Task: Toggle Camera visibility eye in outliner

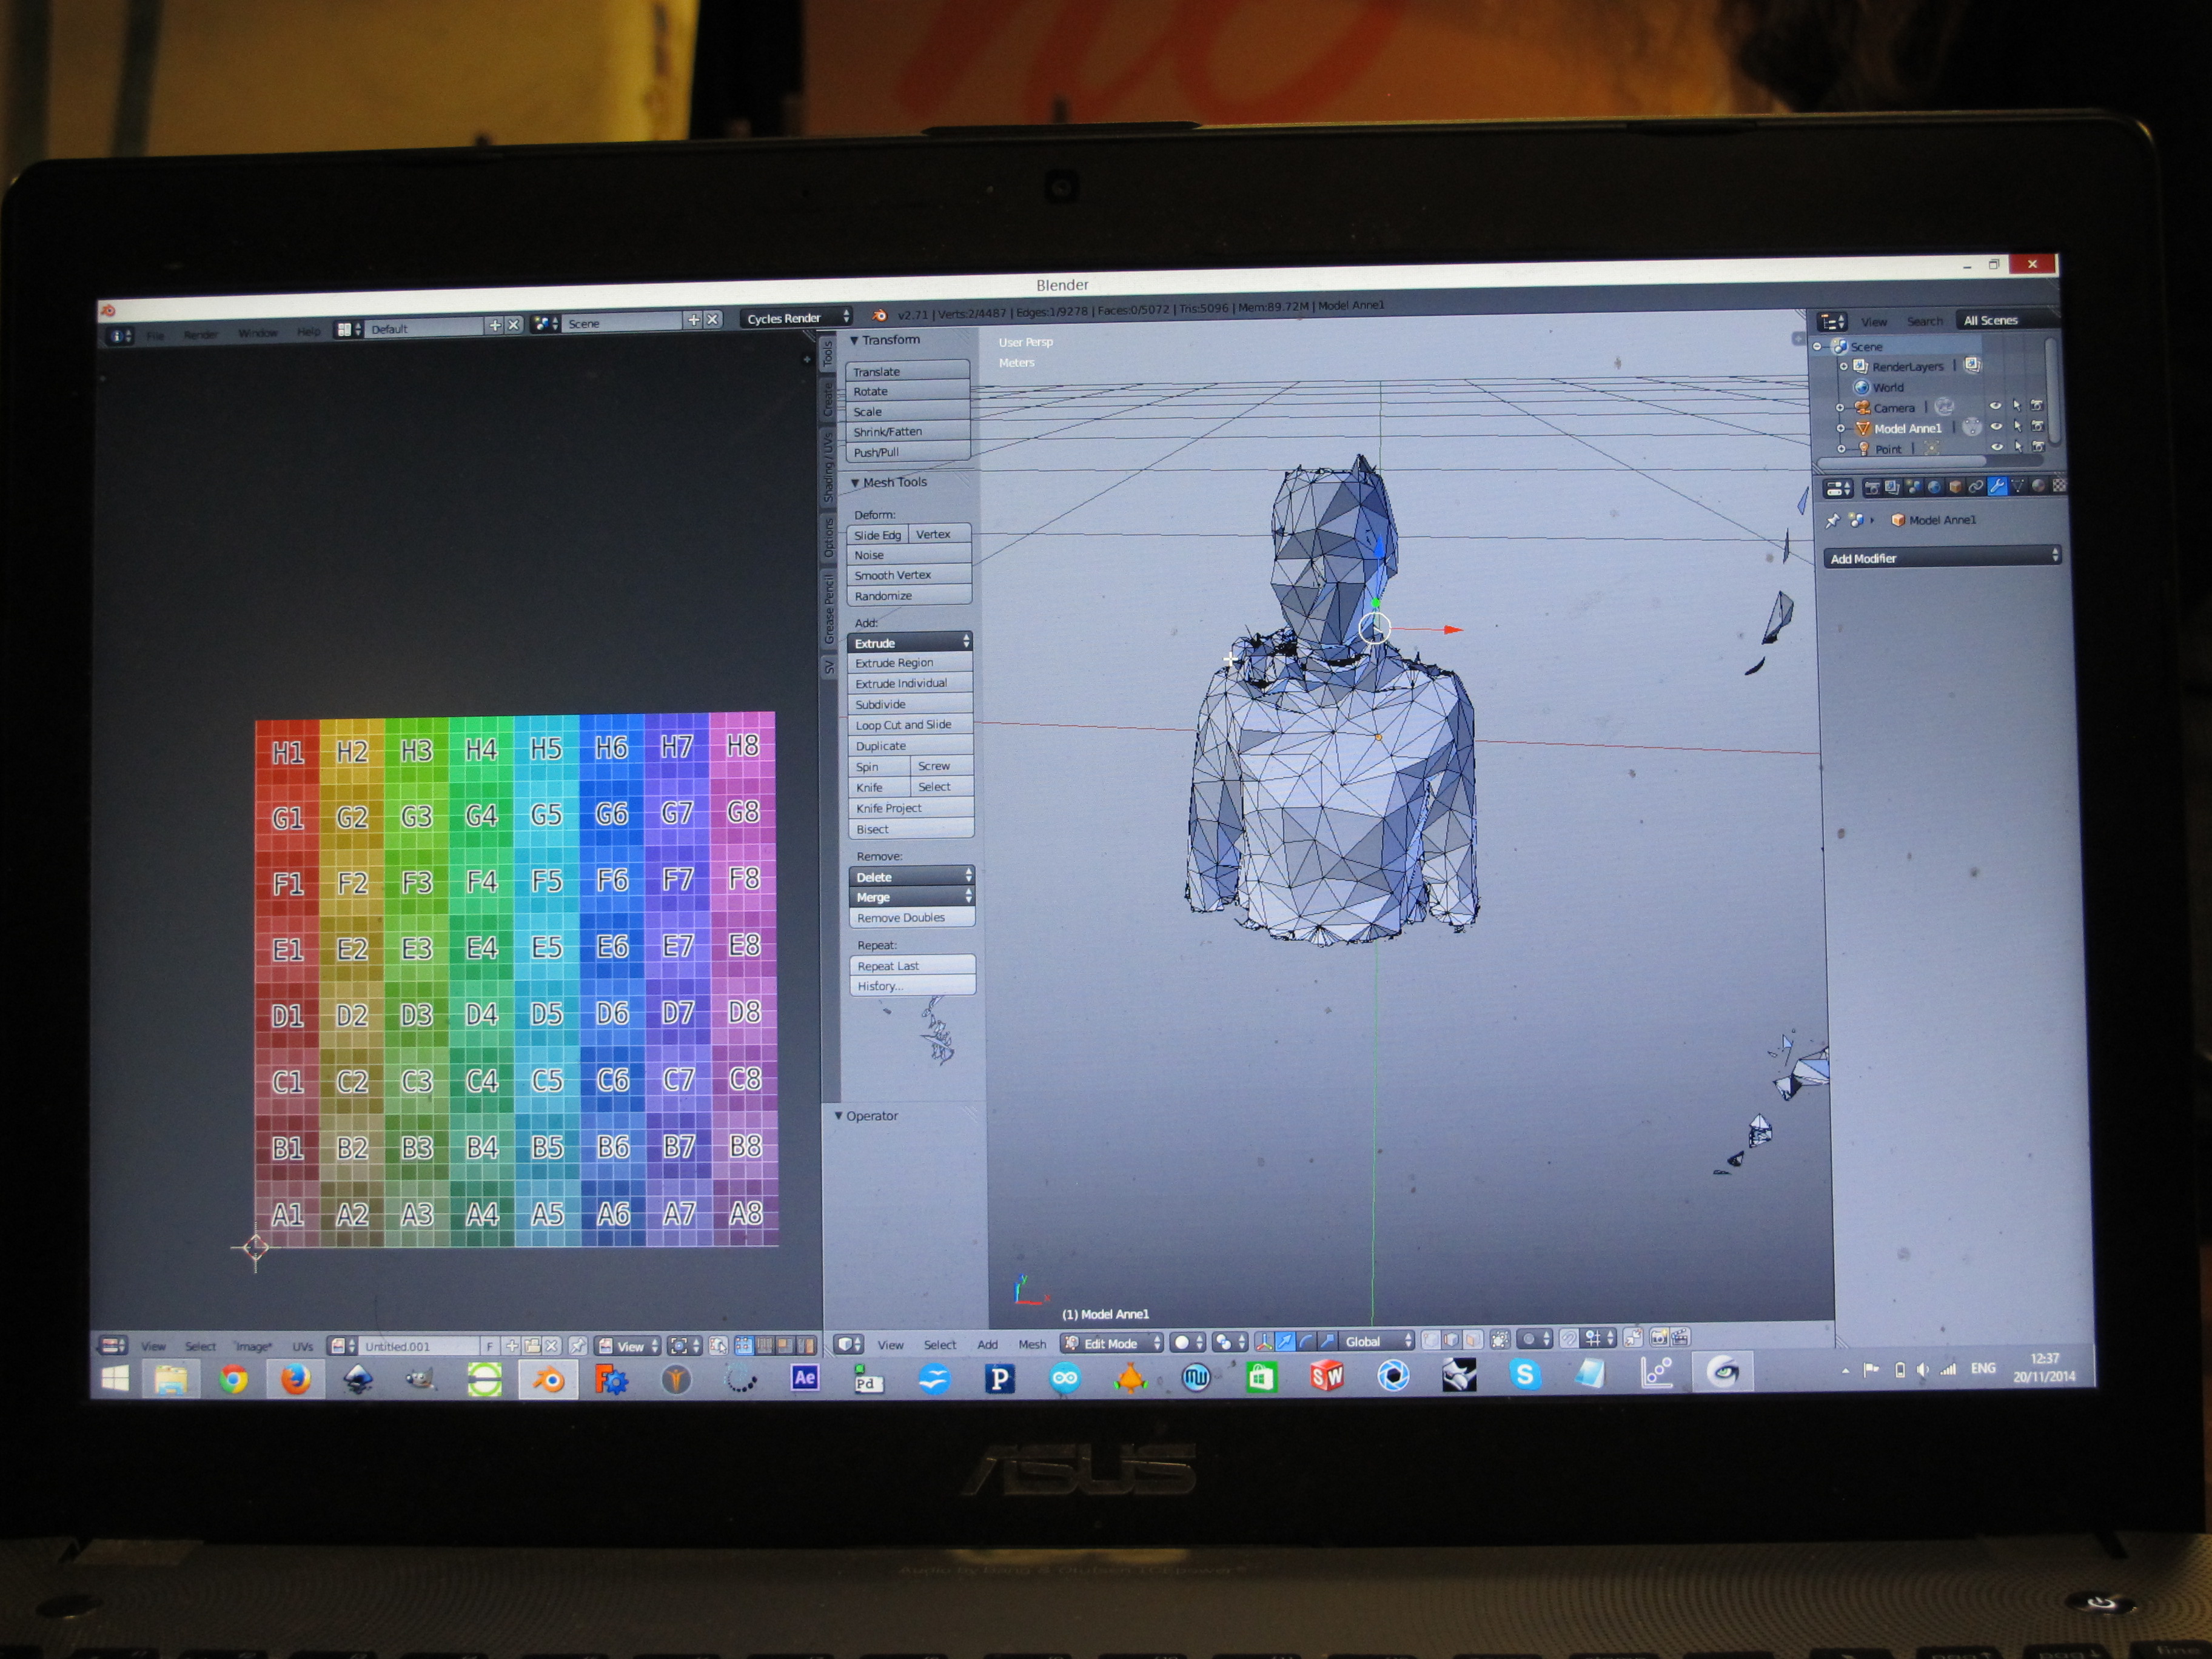Action: coord(1996,406)
